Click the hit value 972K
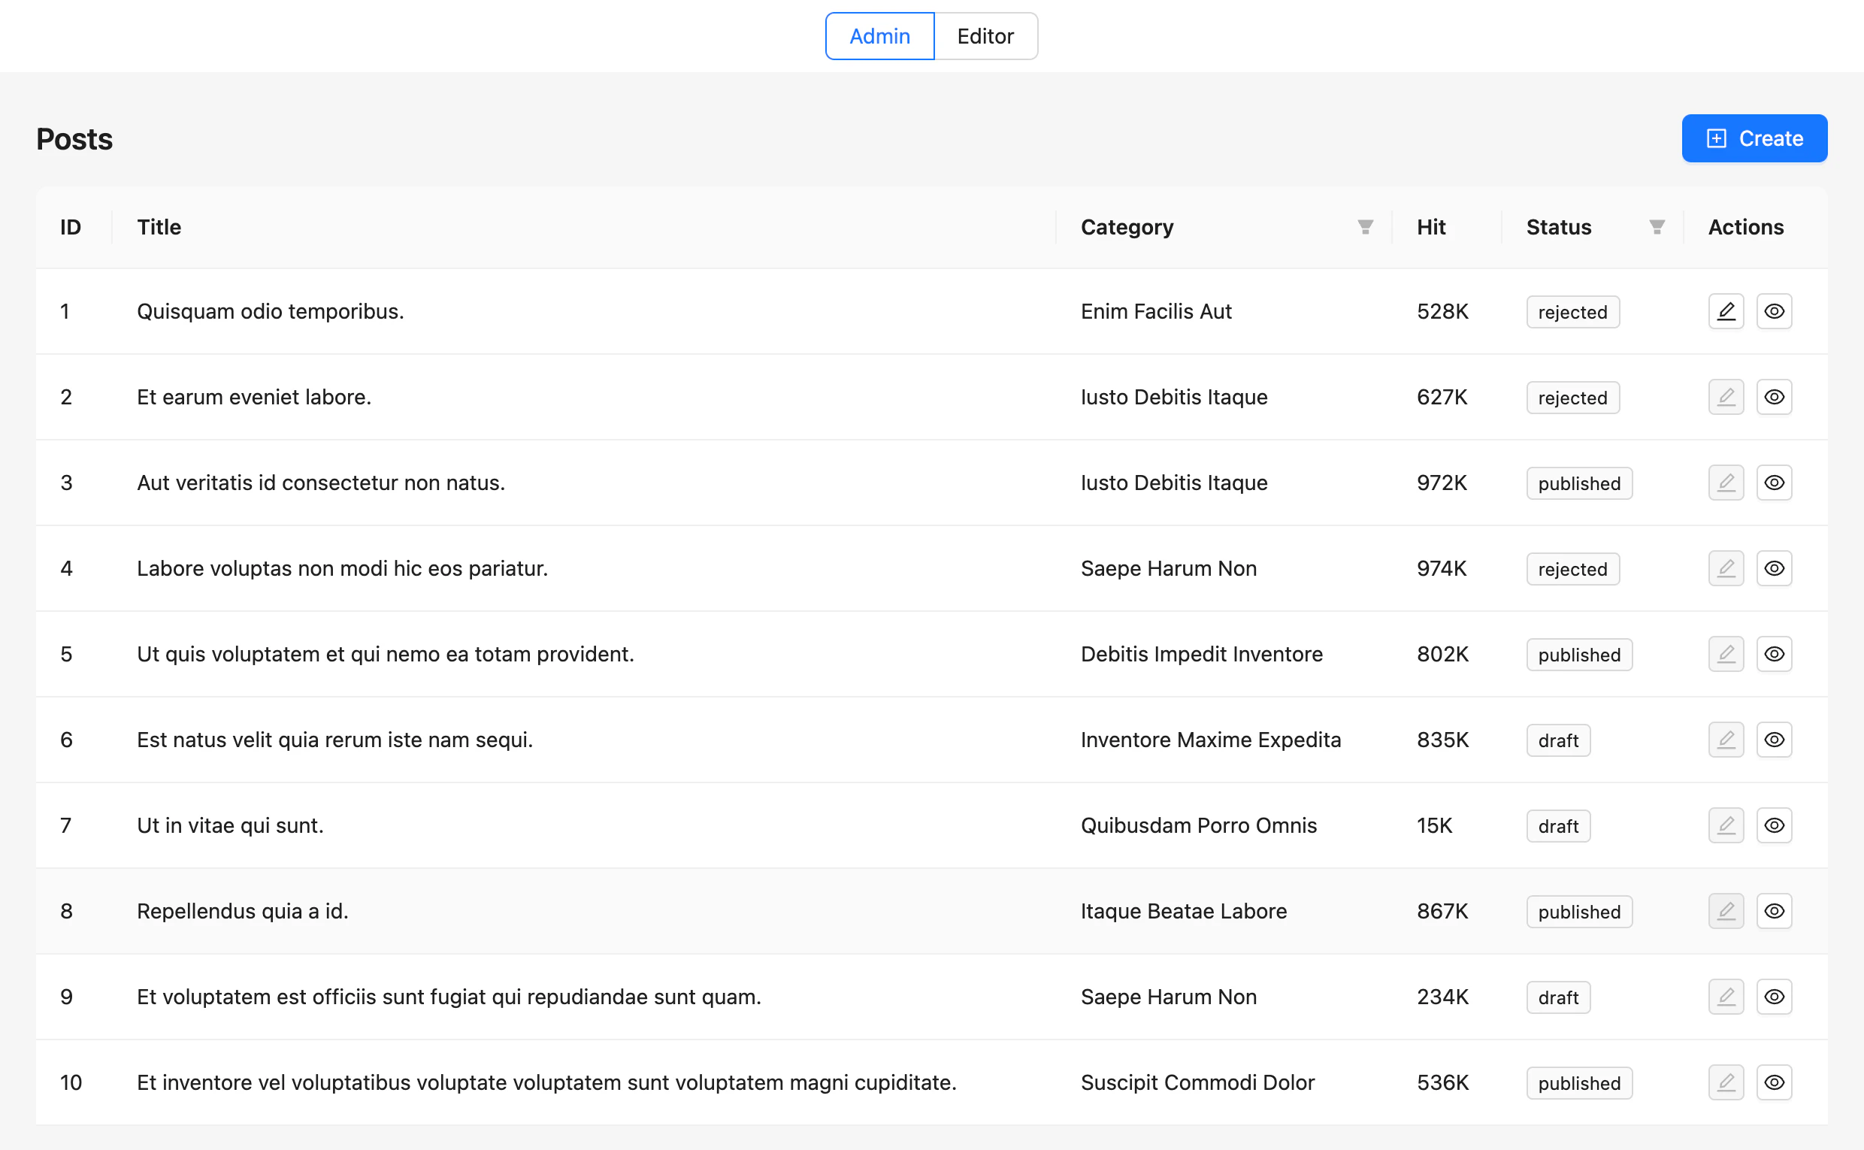This screenshot has height=1150, width=1864. (1442, 483)
